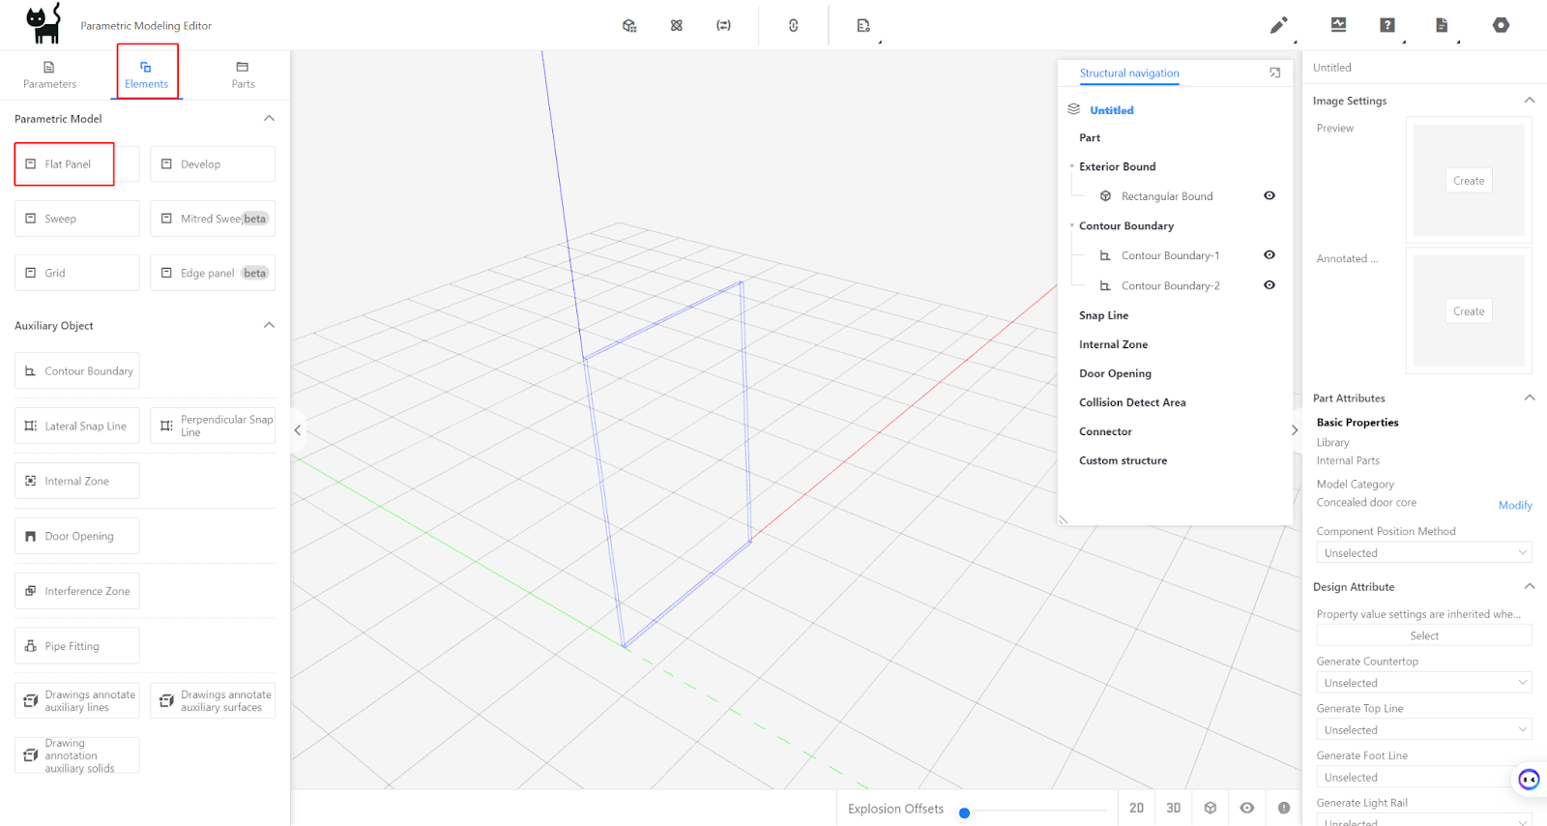The width and height of the screenshot is (1547, 826).
Task: Select Collision Detect Area in tree
Action: (1132, 402)
